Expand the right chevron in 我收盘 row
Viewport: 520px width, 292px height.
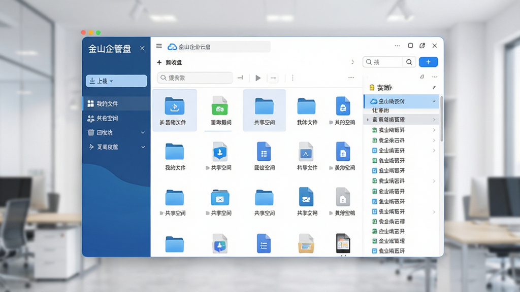click(352, 62)
